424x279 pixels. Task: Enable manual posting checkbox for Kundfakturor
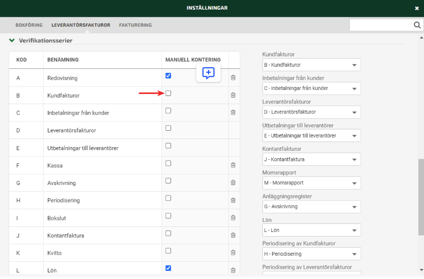(169, 93)
